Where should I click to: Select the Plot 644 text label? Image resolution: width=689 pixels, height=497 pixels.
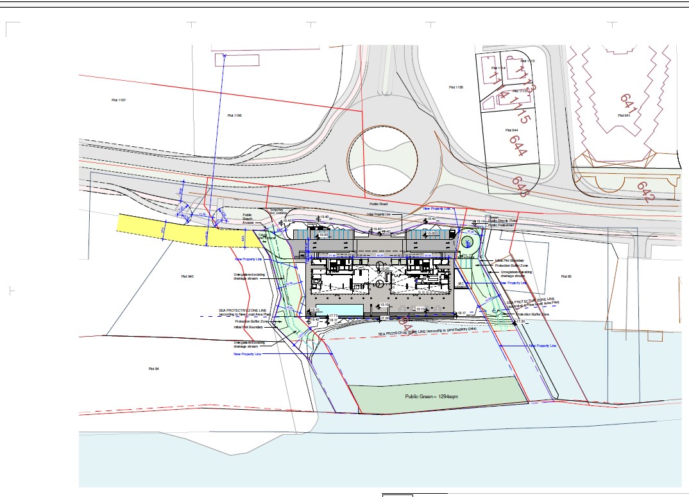[x=511, y=130]
